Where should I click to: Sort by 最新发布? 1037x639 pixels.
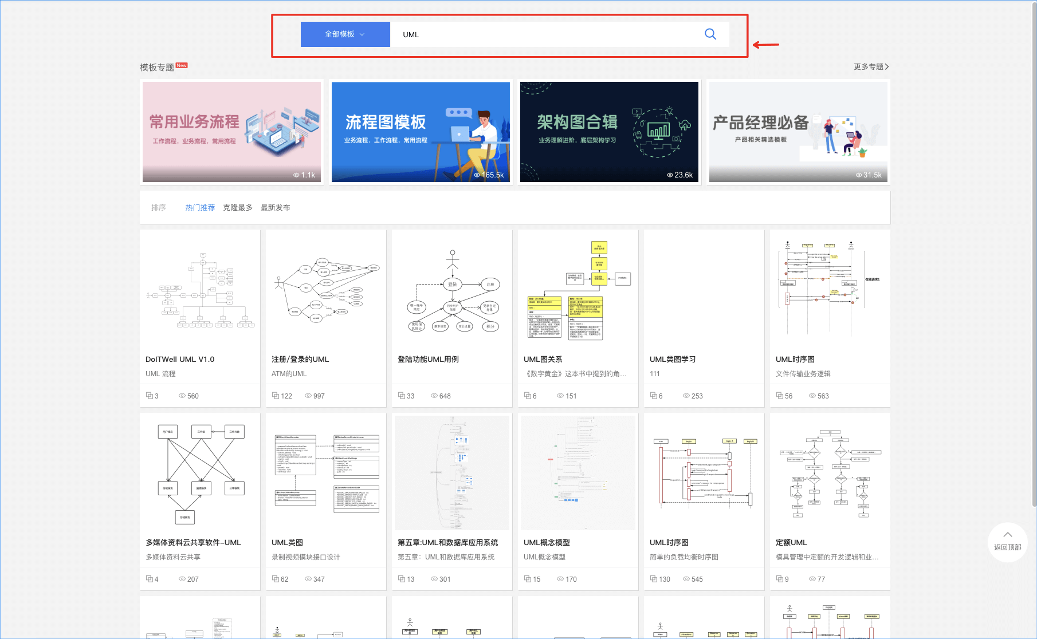pyautogui.click(x=276, y=208)
